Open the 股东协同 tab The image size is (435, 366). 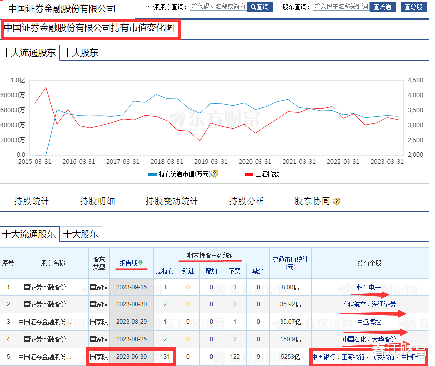click(x=312, y=201)
